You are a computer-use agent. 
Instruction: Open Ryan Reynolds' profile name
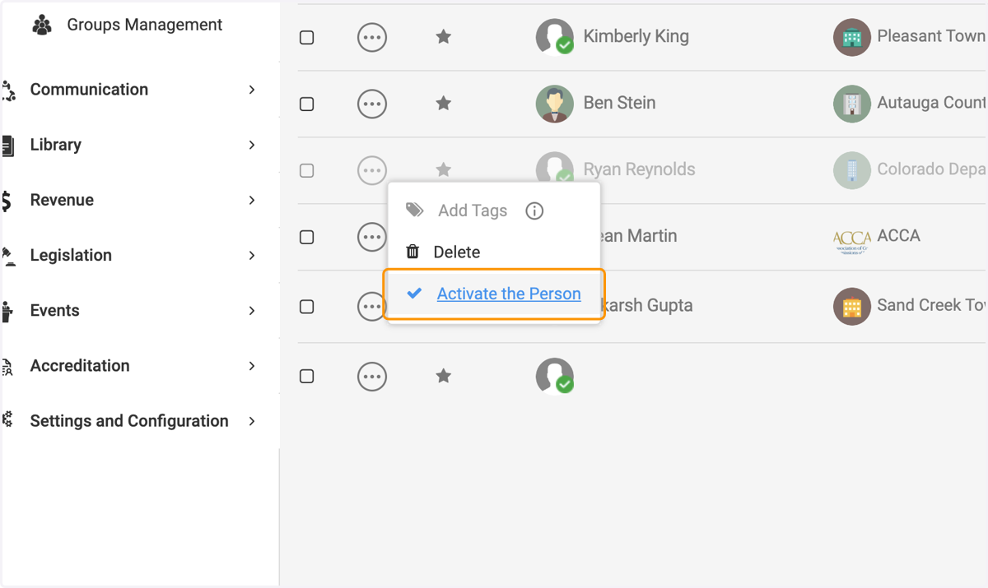[x=639, y=169]
